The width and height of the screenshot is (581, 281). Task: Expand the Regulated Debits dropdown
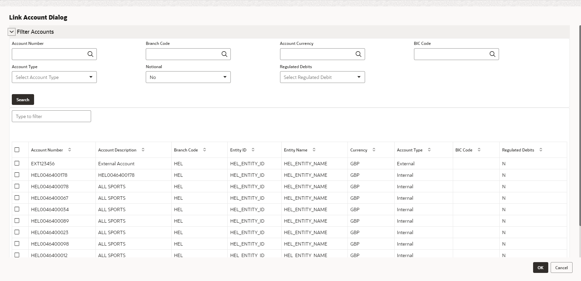pos(322,77)
